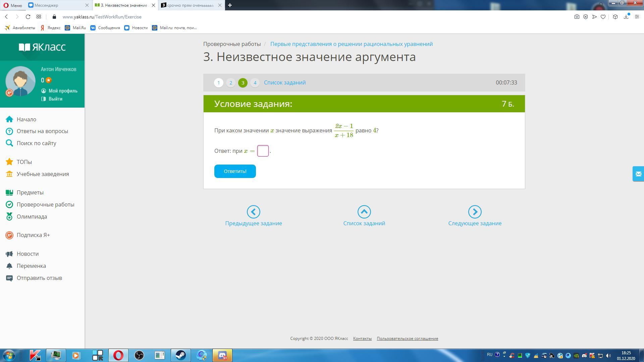Open Opera easy setup menu icon

[x=637, y=17]
